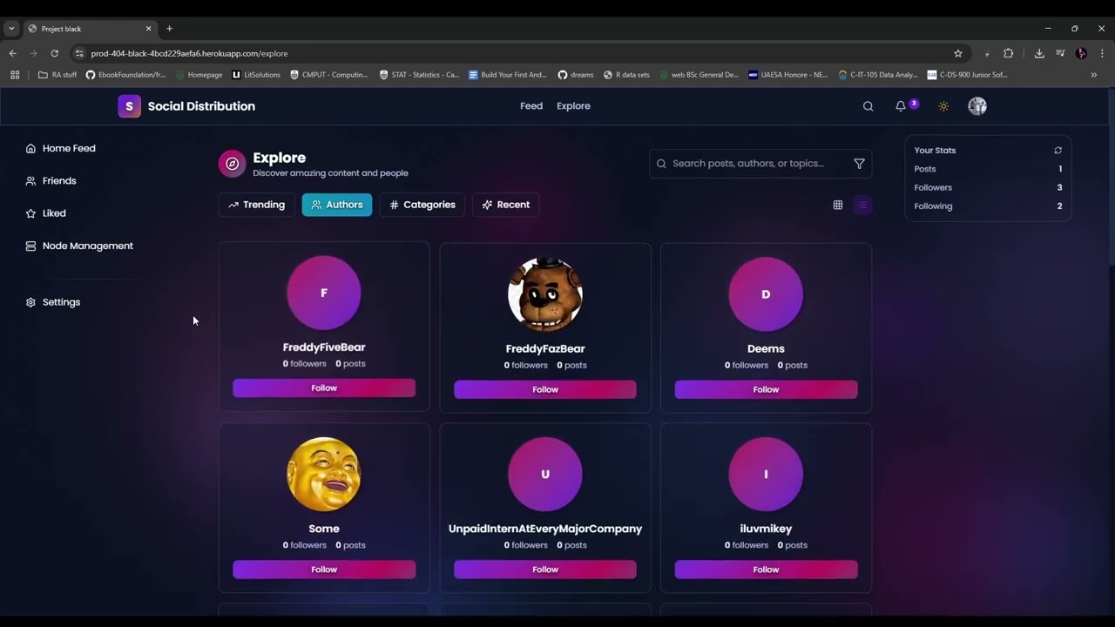Click Deems' D avatar
Viewport: 1115px width, 627px height.
tap(766, 294)
